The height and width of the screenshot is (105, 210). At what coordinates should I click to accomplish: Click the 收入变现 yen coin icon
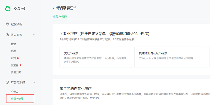(x=7, y=35)
